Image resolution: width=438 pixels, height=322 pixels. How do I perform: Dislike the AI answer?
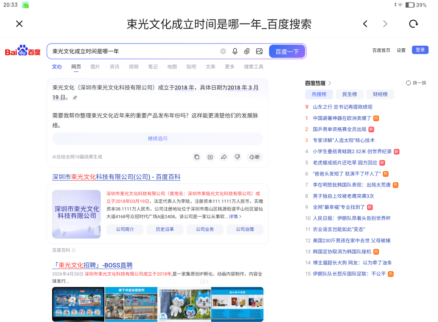point(237,157)
